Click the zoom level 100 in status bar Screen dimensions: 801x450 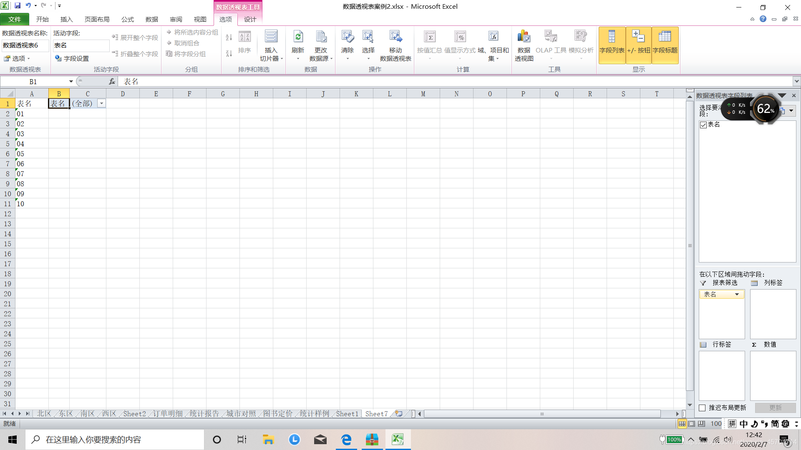(x=716, y=424)
